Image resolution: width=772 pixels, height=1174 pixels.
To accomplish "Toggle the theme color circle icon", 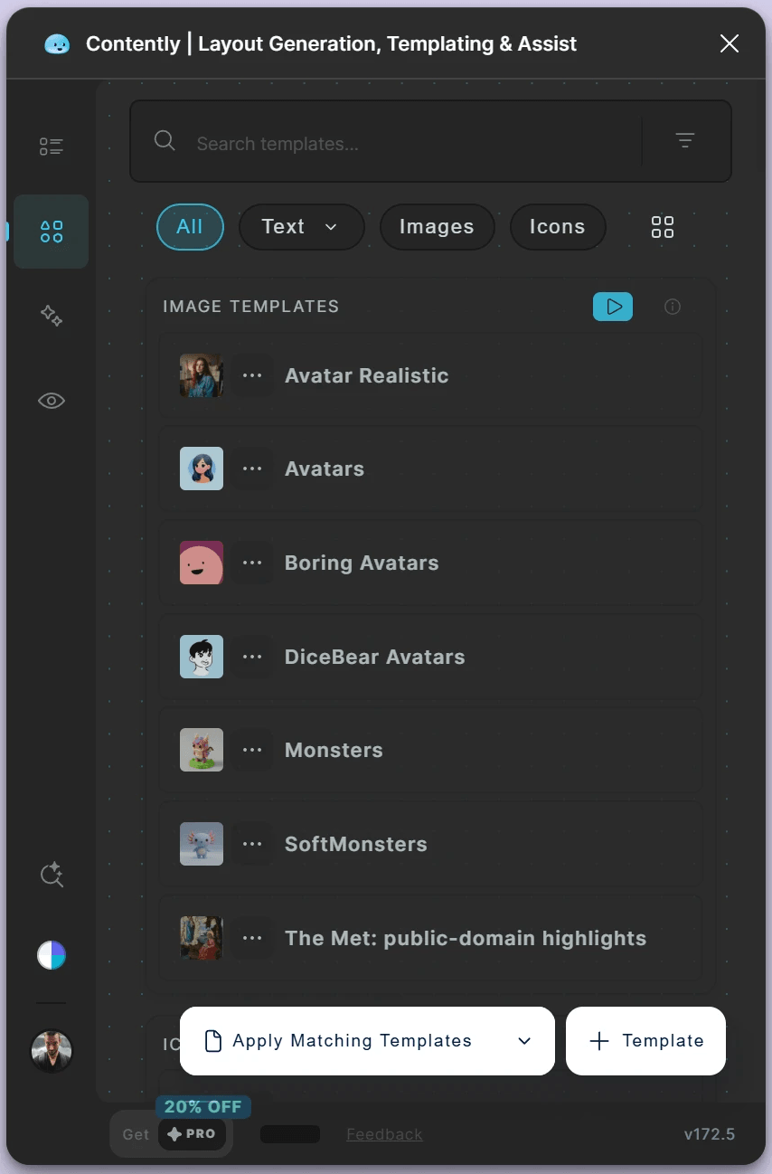I will coord(52,955).
